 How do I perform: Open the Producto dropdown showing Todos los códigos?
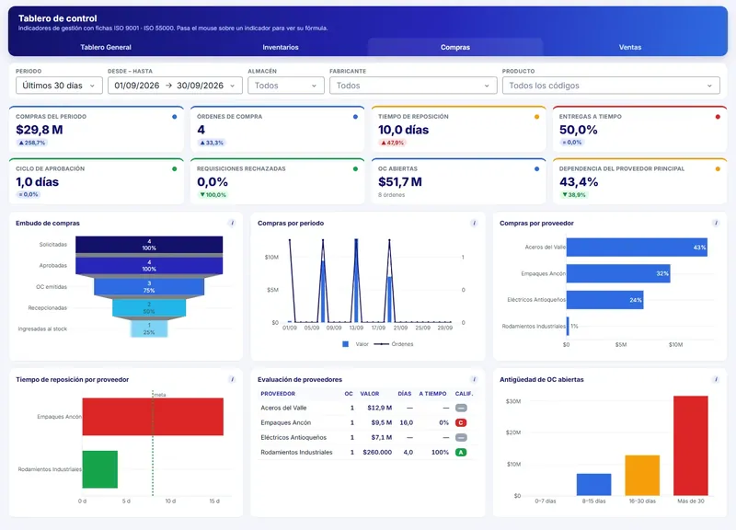click(611, 86)
